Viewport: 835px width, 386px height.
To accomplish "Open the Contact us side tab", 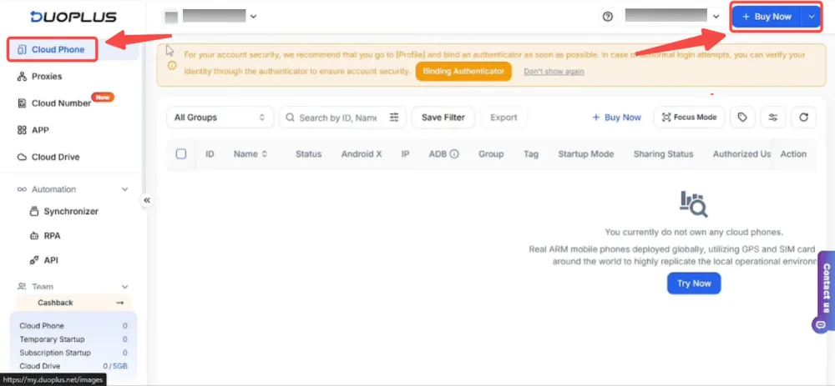I will [x=826, y=288].
